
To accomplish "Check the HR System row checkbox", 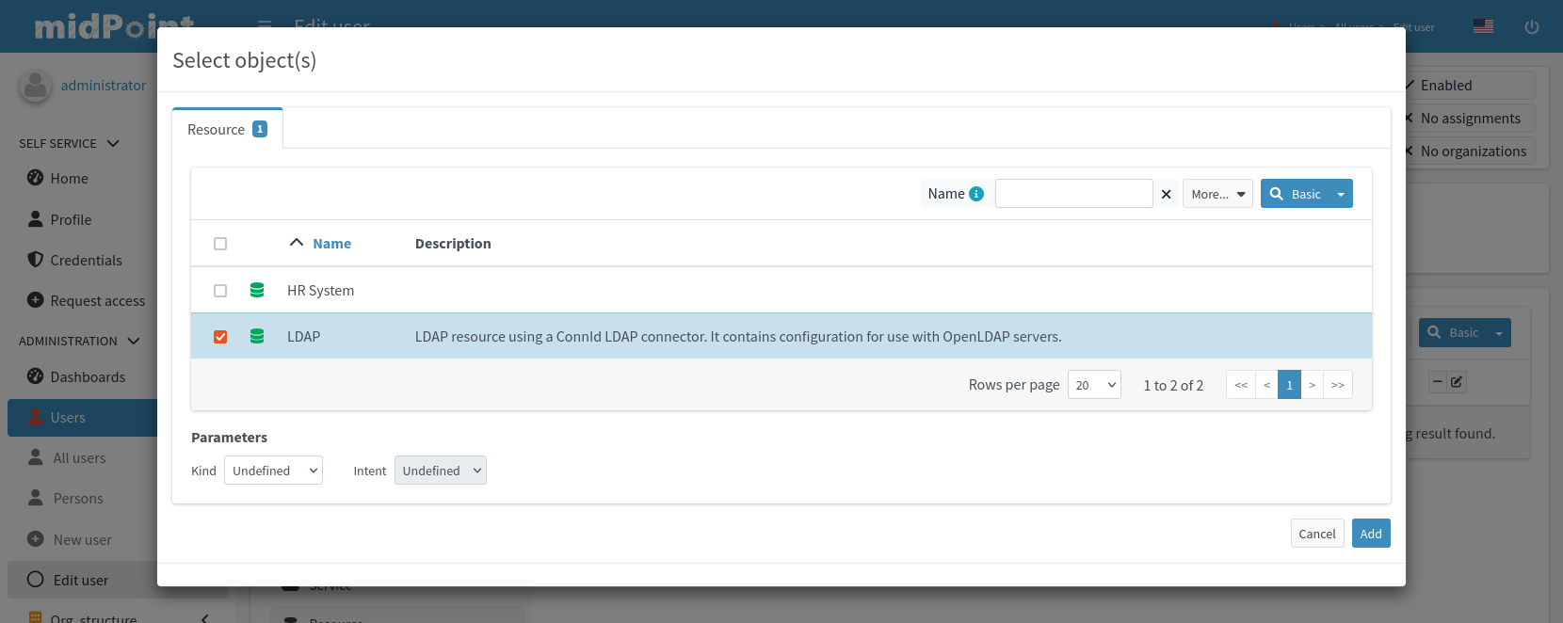I will pos(220,291).
